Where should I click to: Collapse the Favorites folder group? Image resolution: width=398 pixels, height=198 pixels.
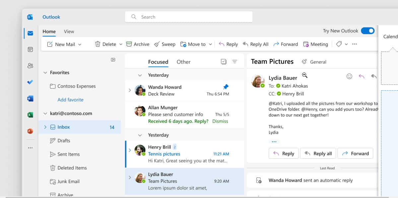[45, 73]
